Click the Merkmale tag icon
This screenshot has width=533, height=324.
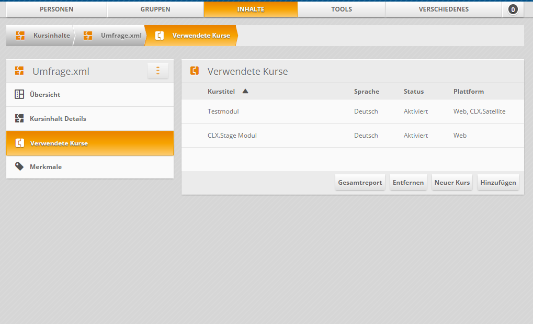(19, 166)
